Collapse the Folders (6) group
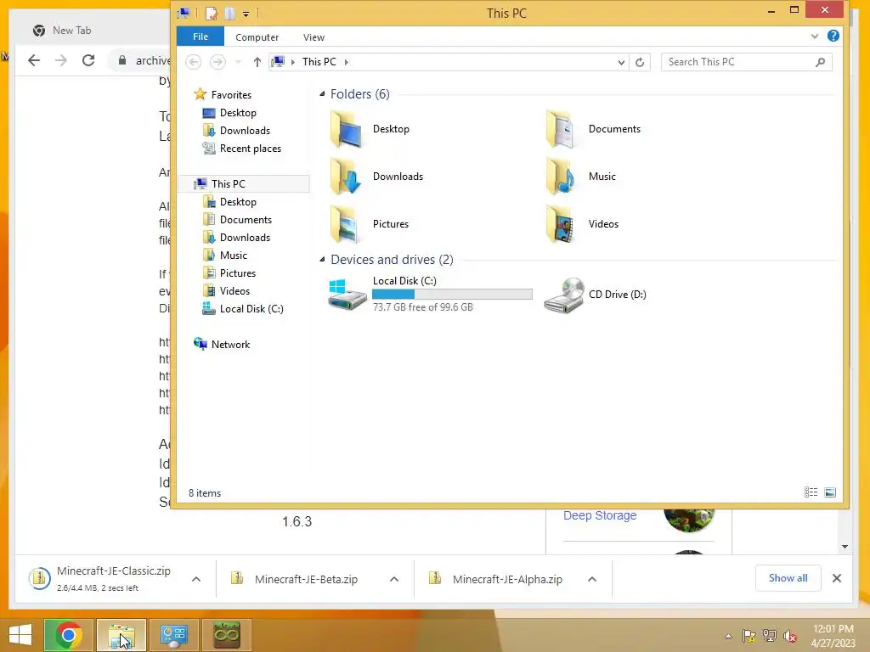 point(322,93)
